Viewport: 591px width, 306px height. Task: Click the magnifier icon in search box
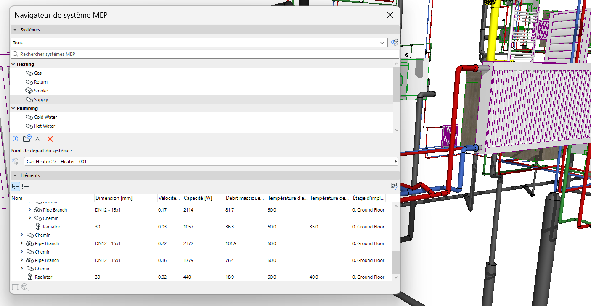[16, 54]
